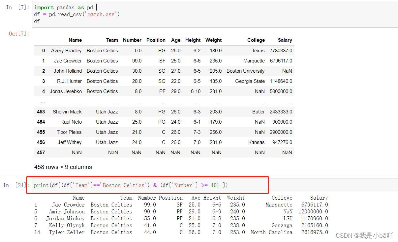Screen dimensions: 398x242
Task: Click the "Avery Bradley" name cell
Action: [x=66, y=51]
